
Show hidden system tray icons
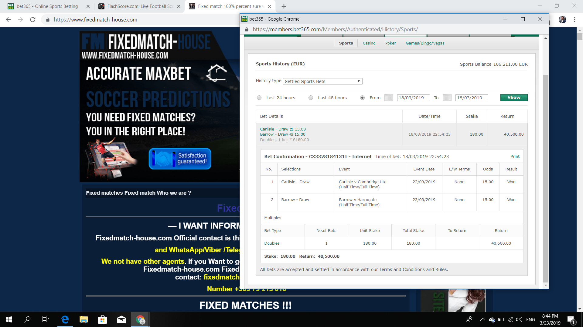pos(482,319)
